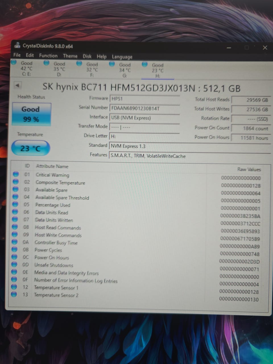Select the C: E: disk status orb
Screen dimensions: 273x364
click(x=14, y=62)
